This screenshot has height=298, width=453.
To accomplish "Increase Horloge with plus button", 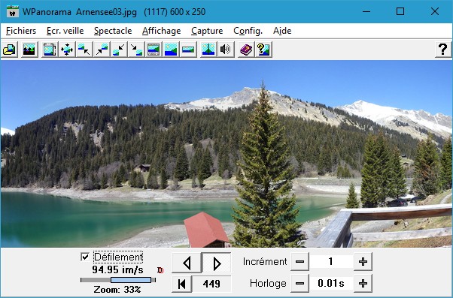I will pyautogui.click(x=363, y=283).
